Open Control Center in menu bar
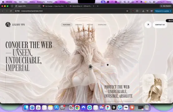The width and height of the screenshot is (173, 112). 155,2
